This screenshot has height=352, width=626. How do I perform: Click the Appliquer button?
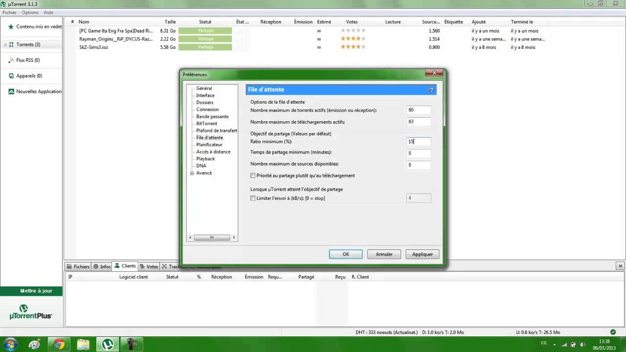(x=423, y=254)
